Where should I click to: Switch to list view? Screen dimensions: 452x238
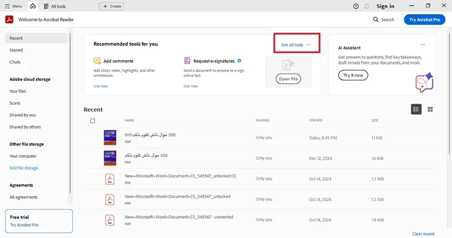[x=416, y=109]
